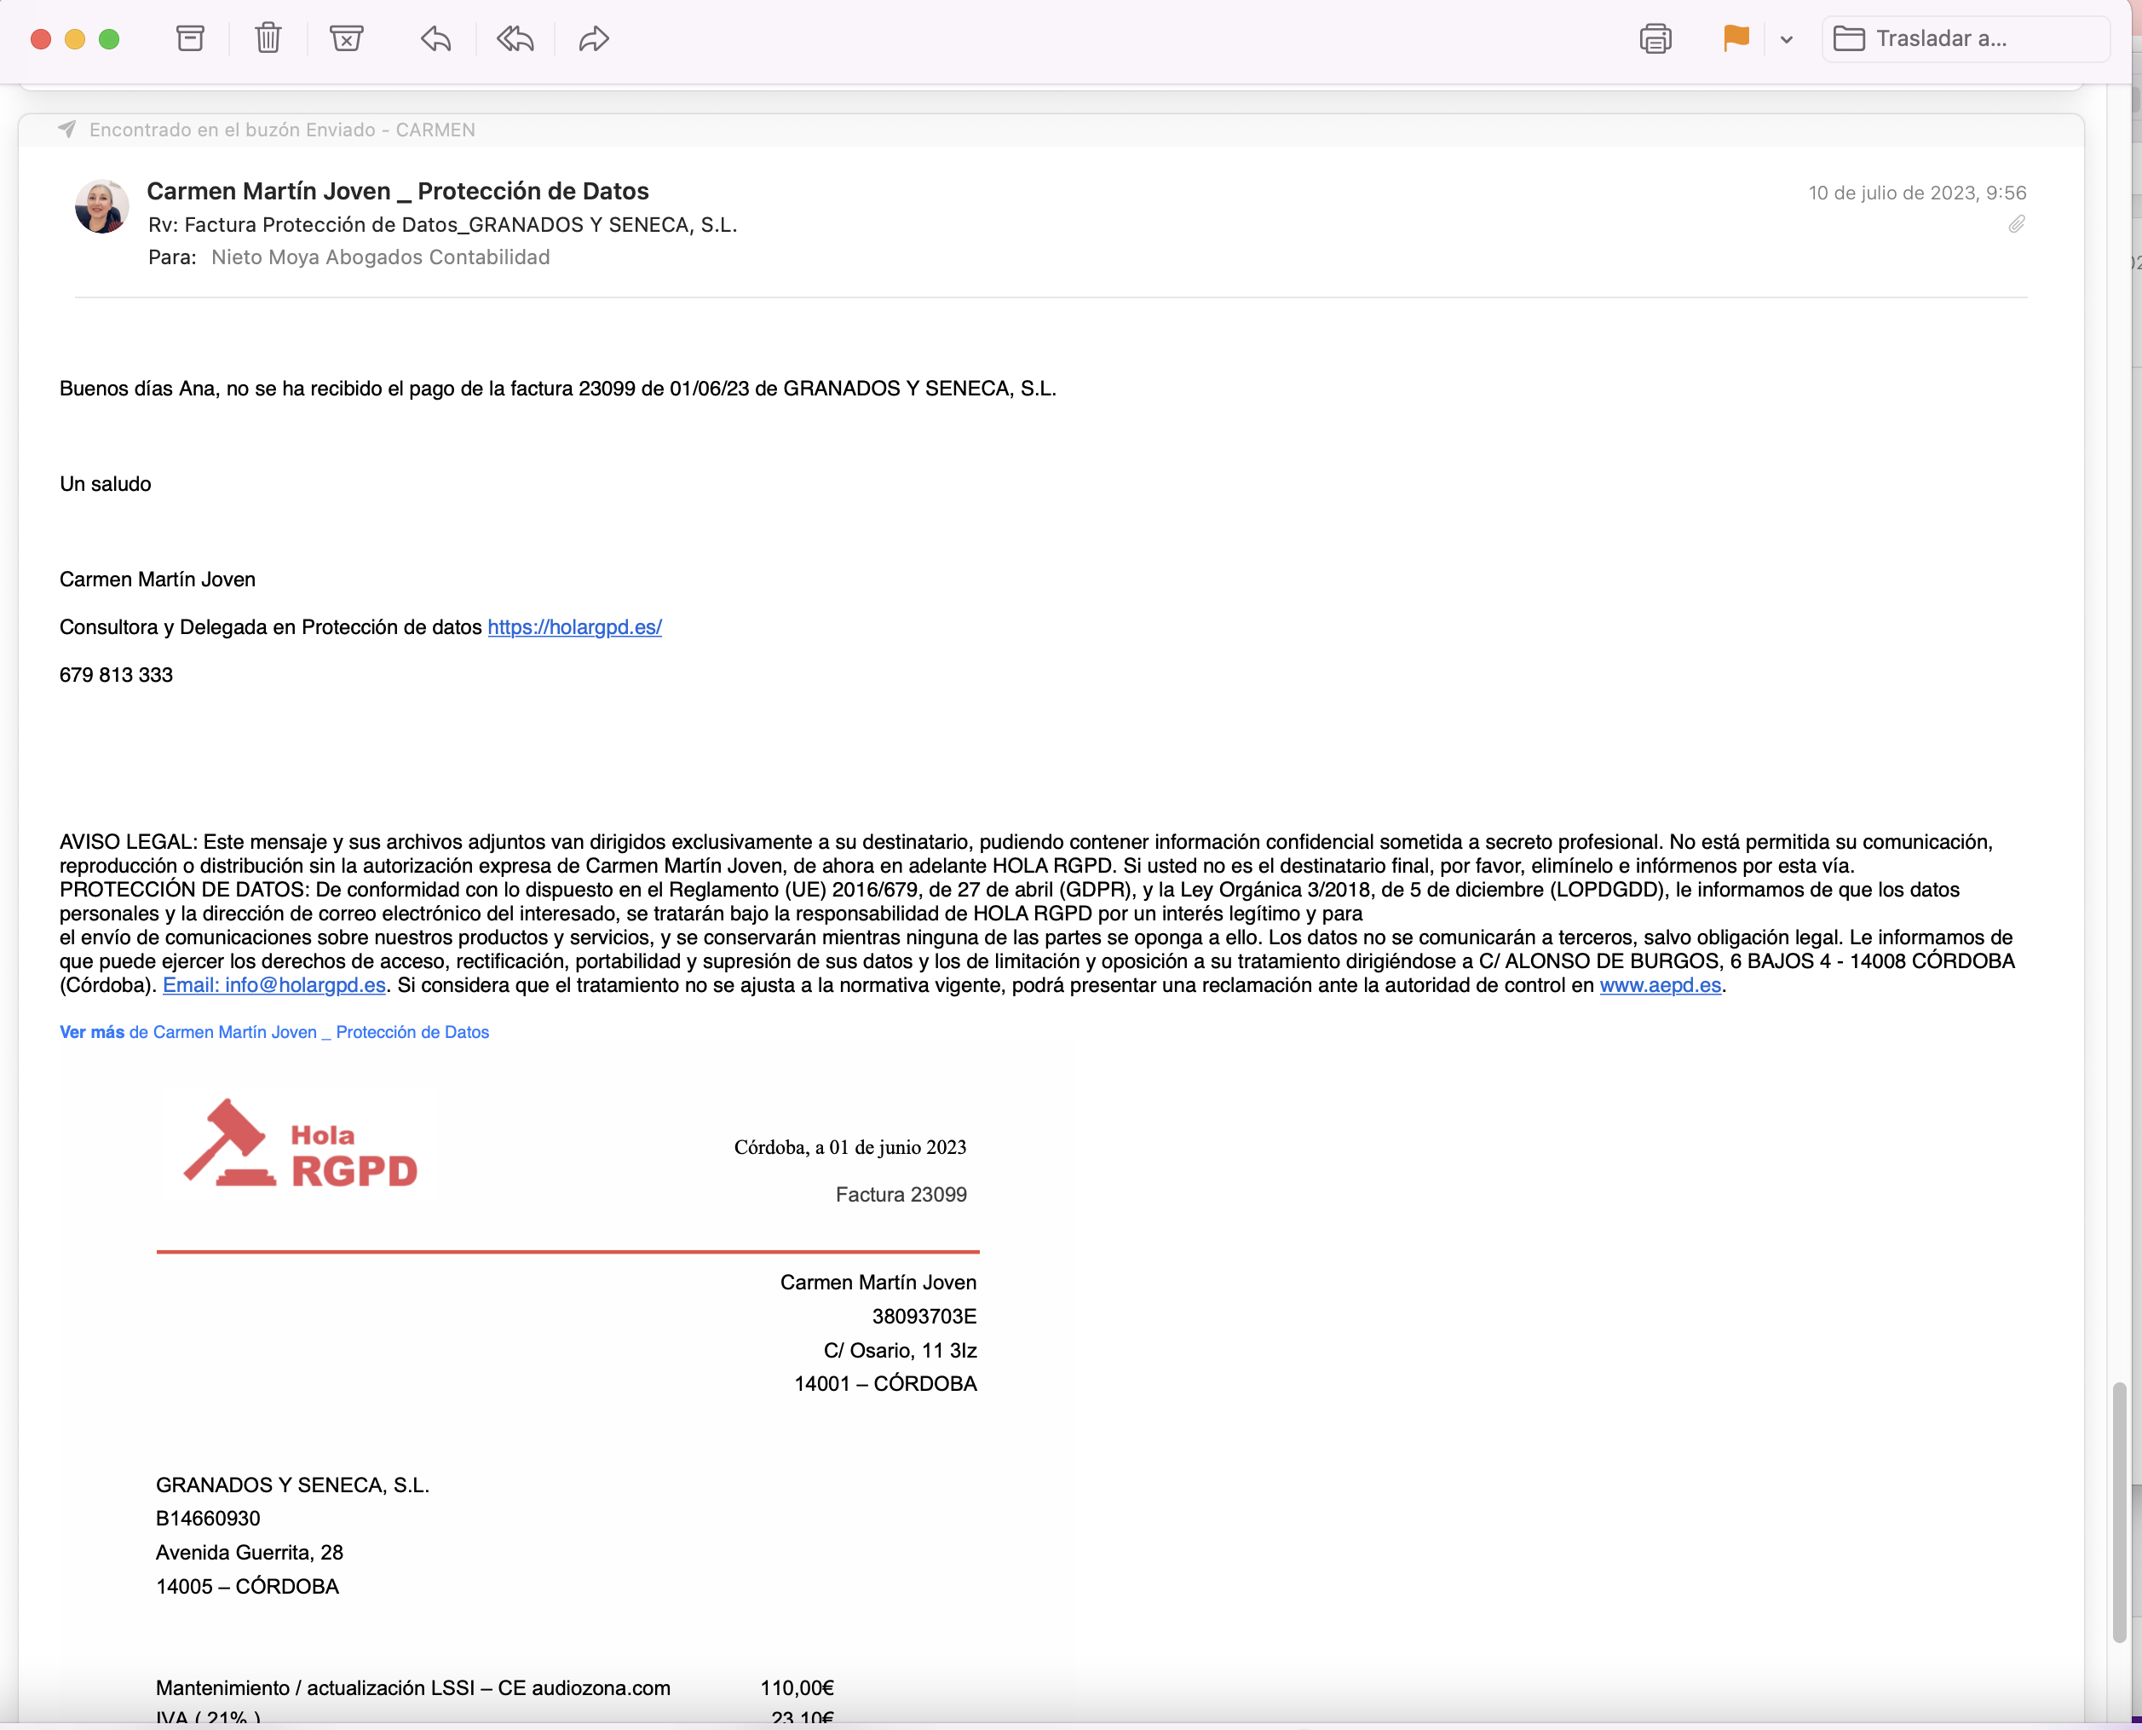Click the Archive message icon
Viewport: 2142px width, 1730px height.
tap(190, 39)
